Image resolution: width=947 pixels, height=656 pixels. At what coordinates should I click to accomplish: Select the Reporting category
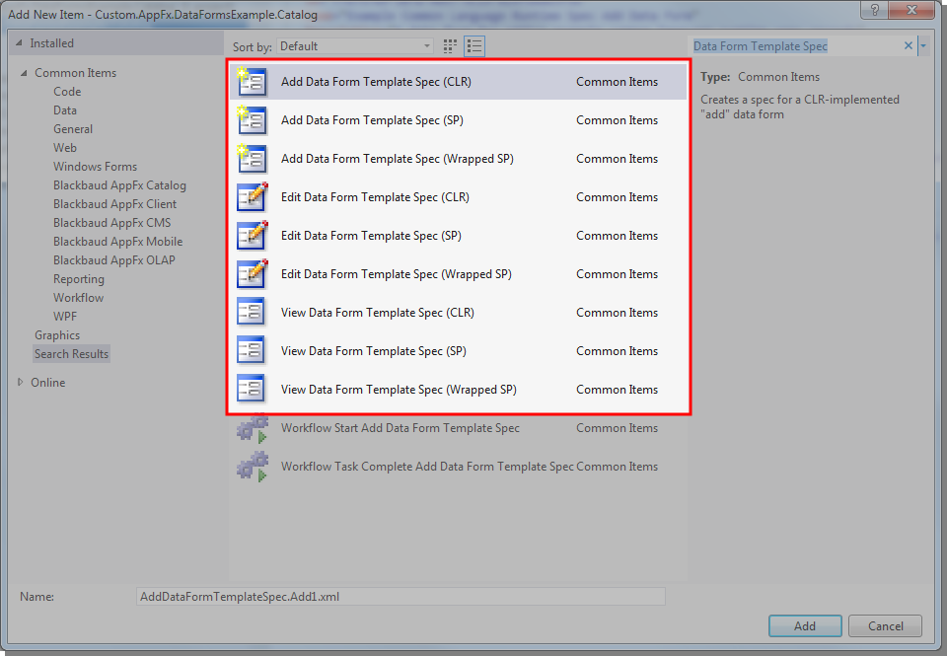click(x=79, y=279)
